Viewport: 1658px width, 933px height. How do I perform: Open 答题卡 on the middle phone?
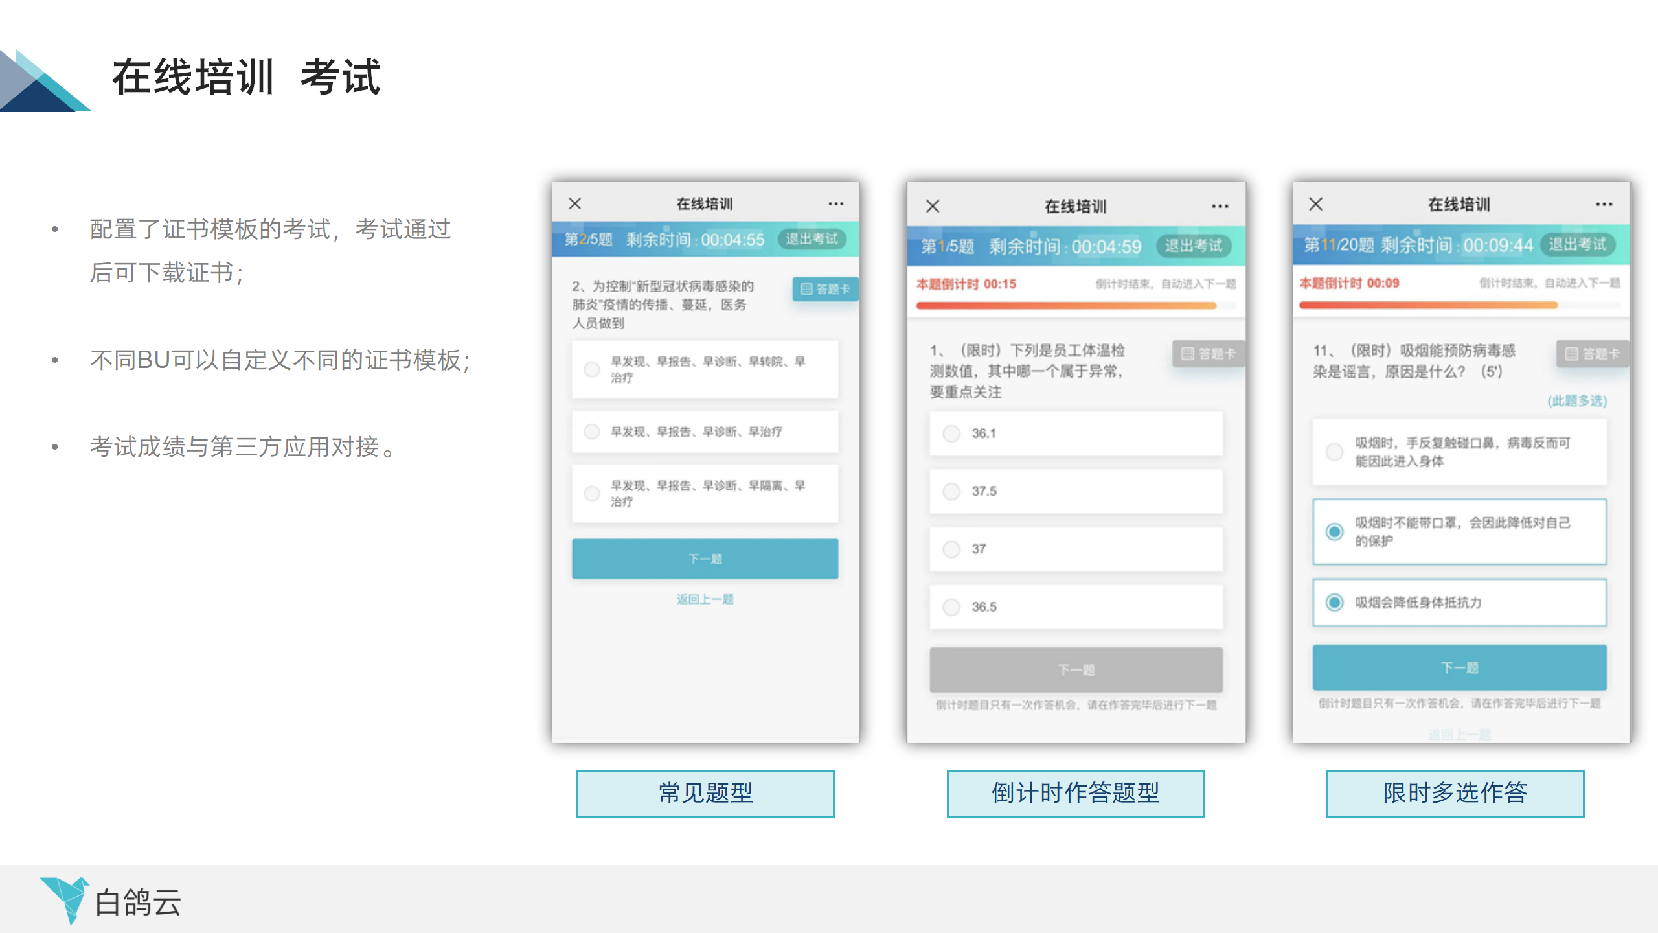coord(1209,354)
